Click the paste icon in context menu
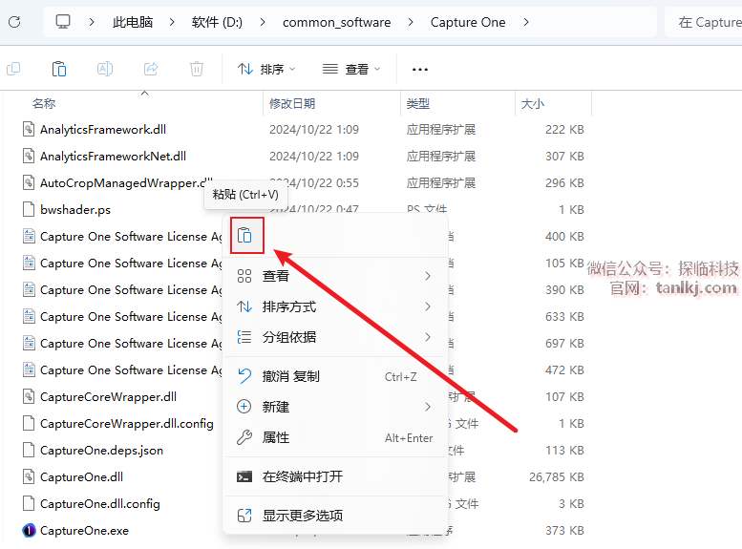 click(x=244, y=235)
